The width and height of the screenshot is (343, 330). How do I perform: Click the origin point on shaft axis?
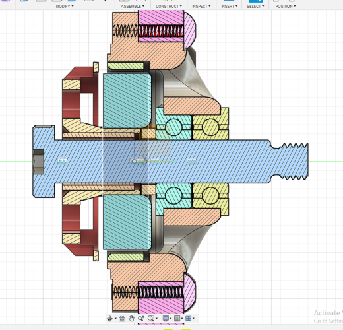point(135,161)
